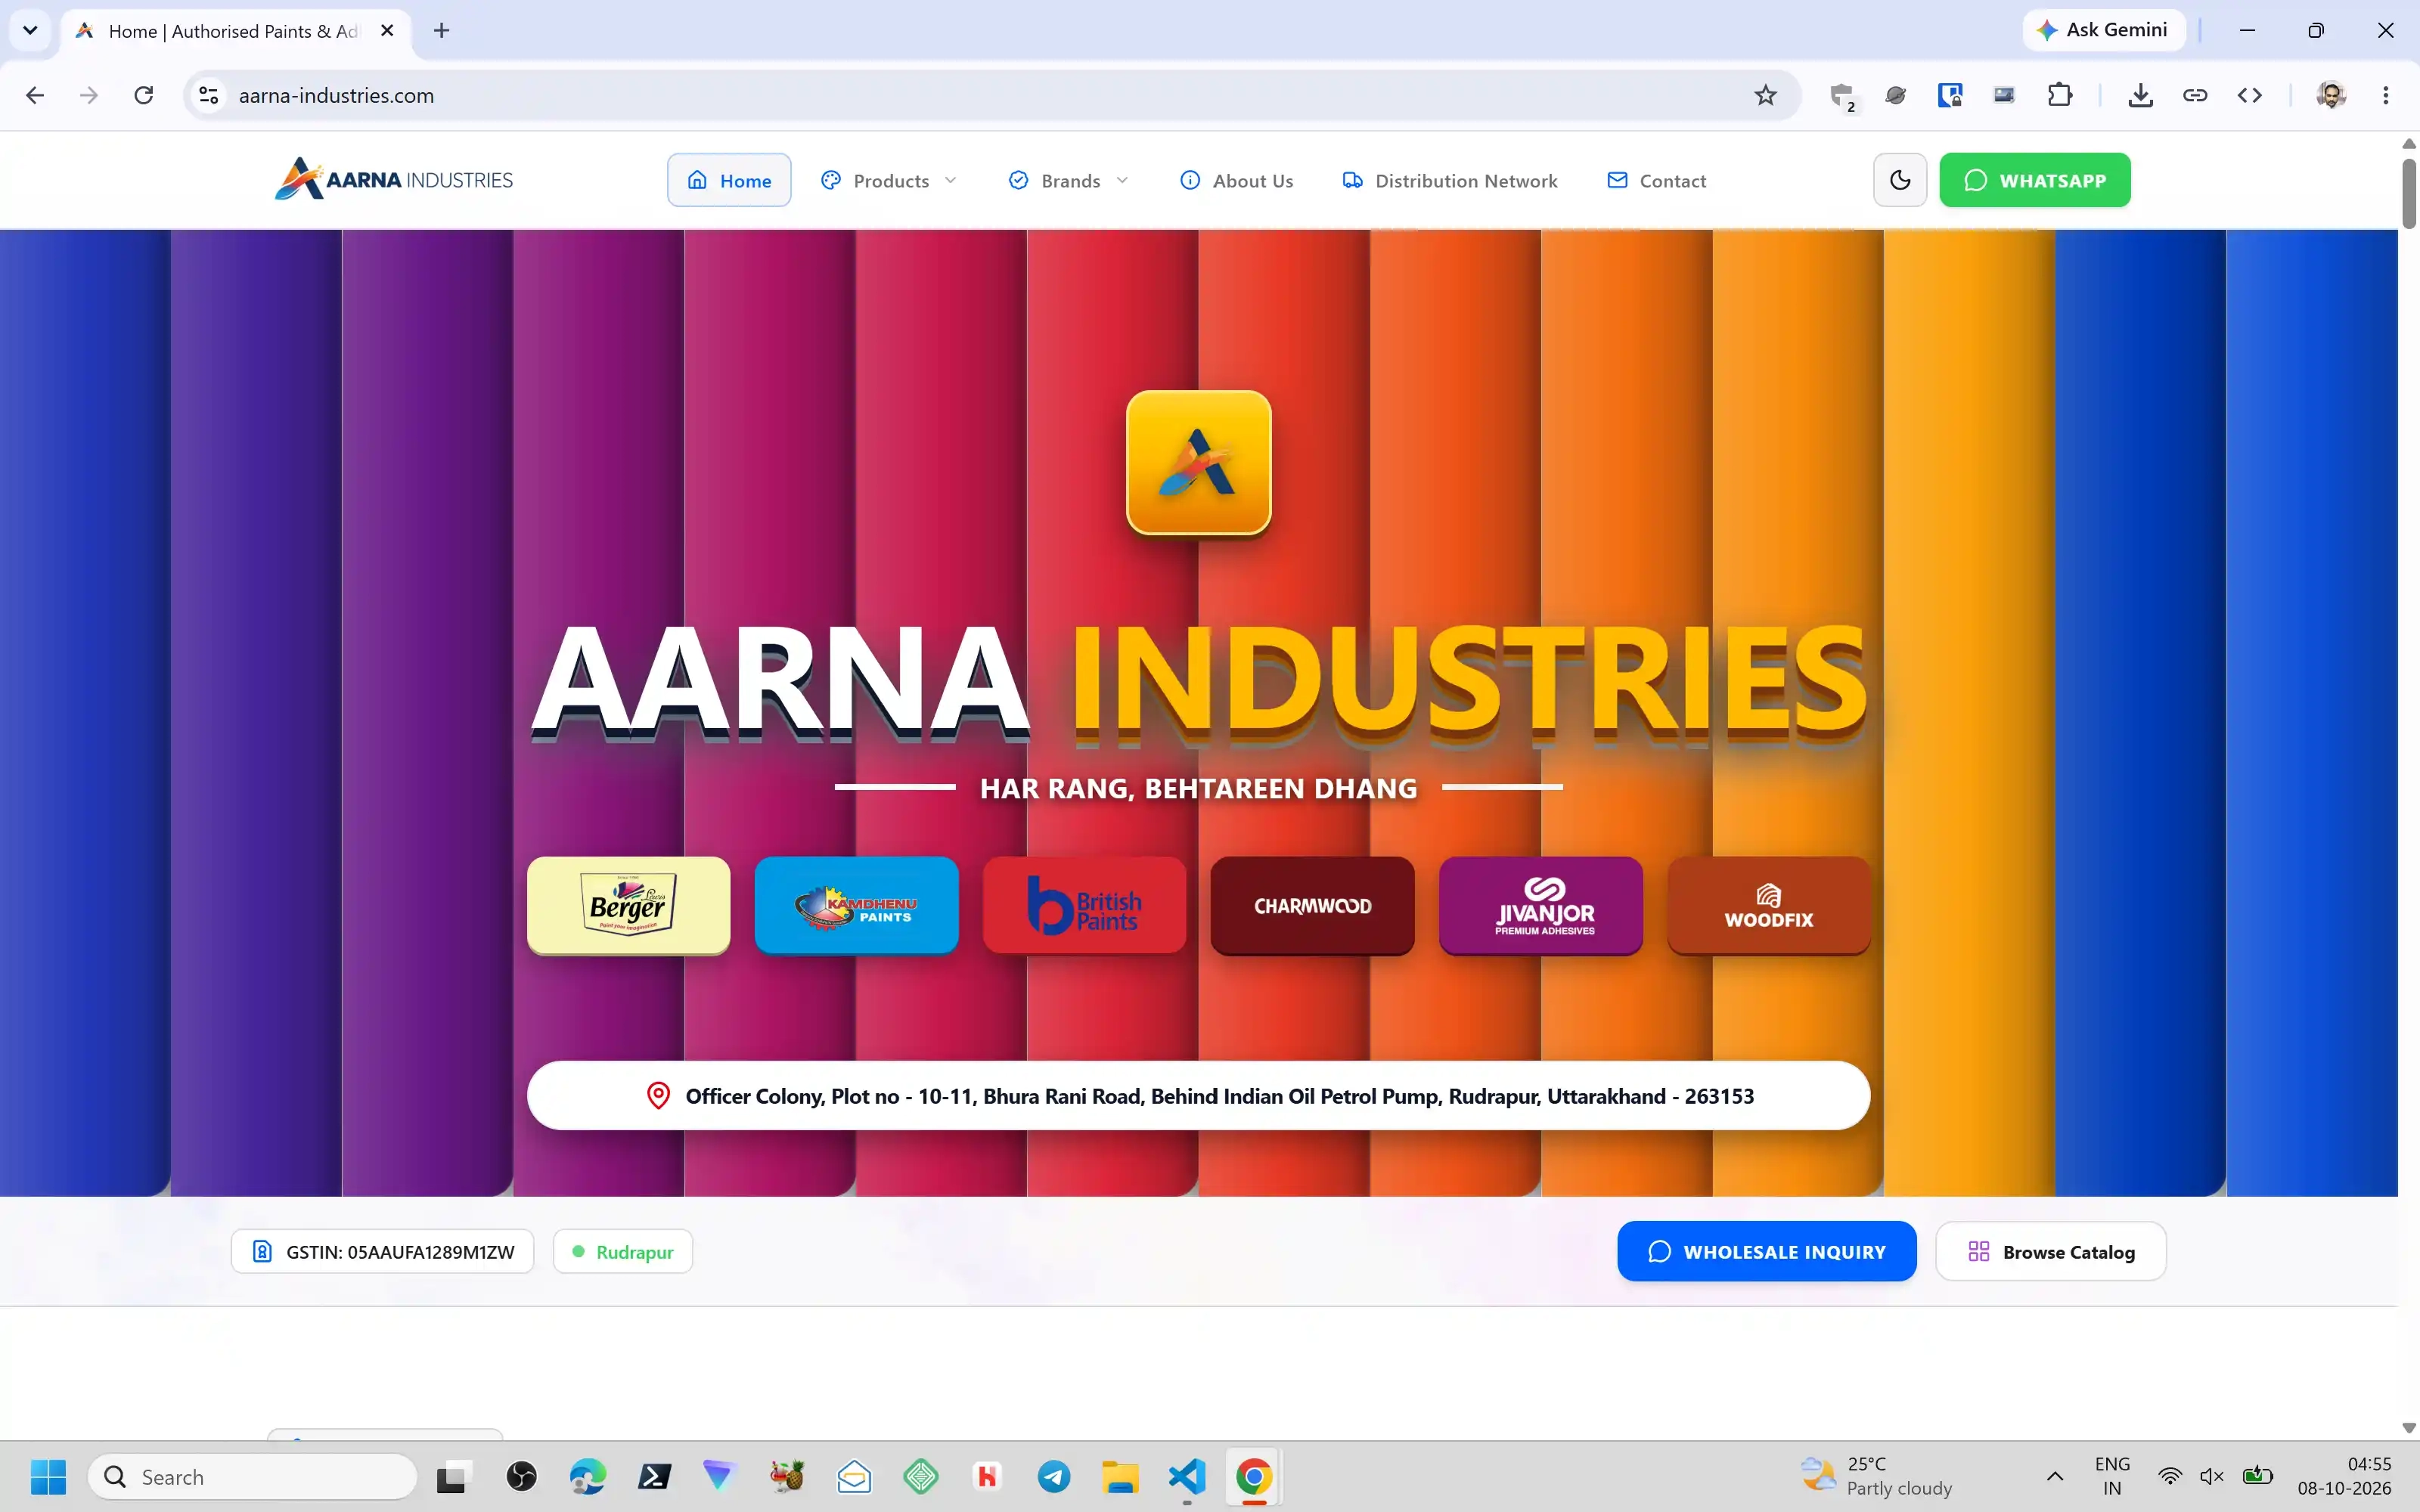The width and height of the screenshot is (2420, 1512).
Task: Click the Wholesale Inquiry button
Action: pos(1766,1251)
